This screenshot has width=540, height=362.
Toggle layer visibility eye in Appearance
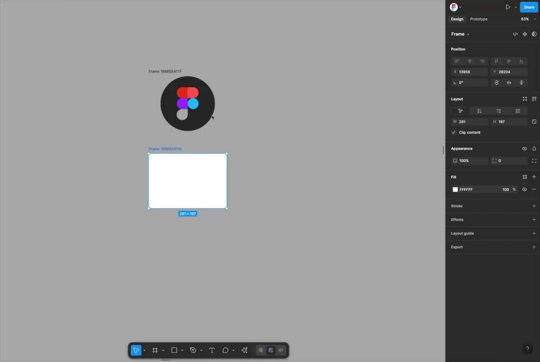(524, 149)
